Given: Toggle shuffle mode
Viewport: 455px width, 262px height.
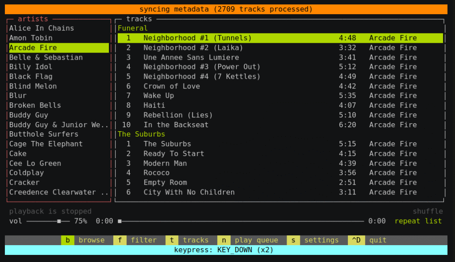Looking at the screenshot, I should (428, 211).
